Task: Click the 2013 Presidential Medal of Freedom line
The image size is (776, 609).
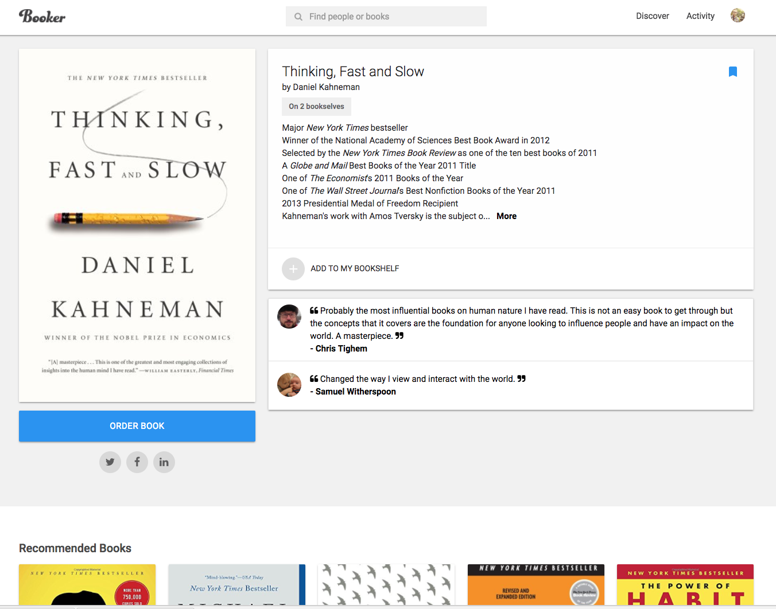Action: click(370, 204)
